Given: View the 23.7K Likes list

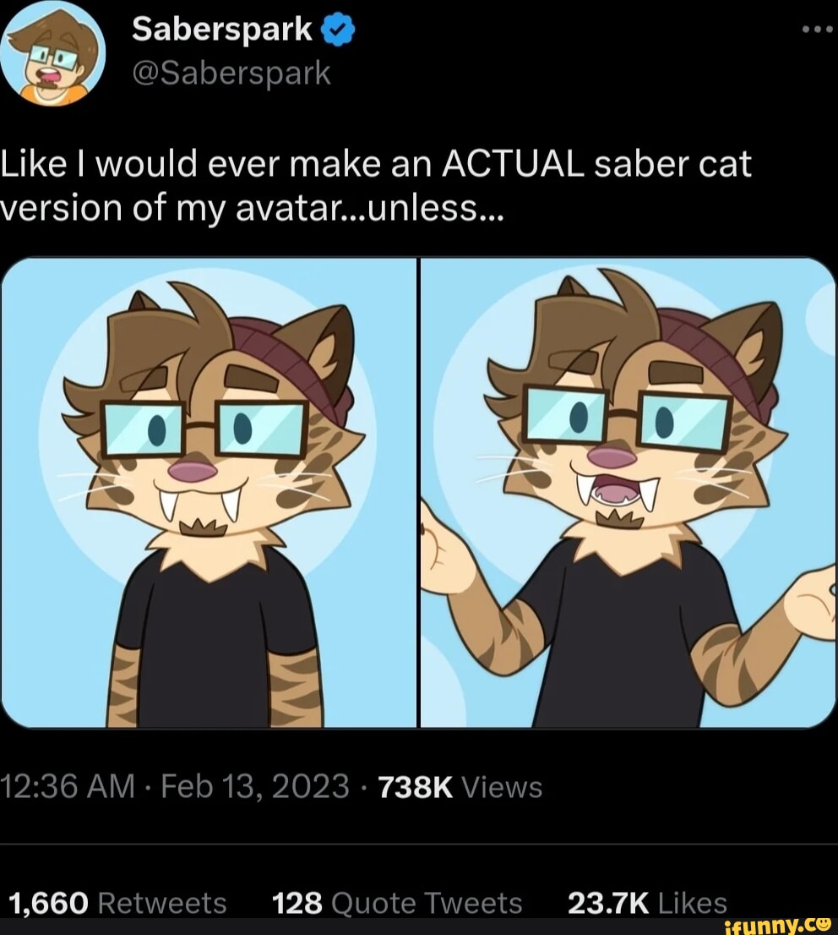Looking at the screenshot, I should click(x=646, y=902).
